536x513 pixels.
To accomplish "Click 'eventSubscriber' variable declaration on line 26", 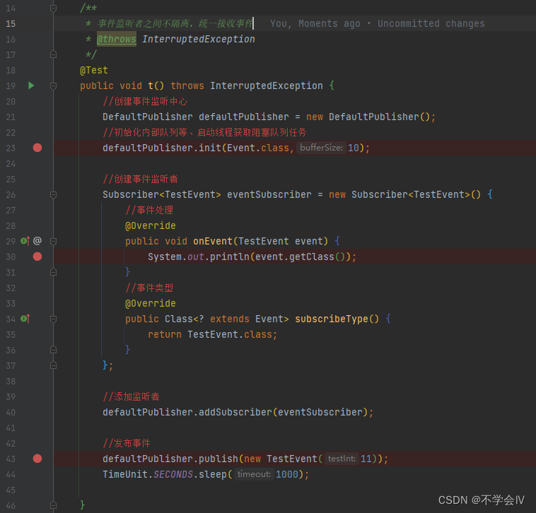I will click(269, 195).
